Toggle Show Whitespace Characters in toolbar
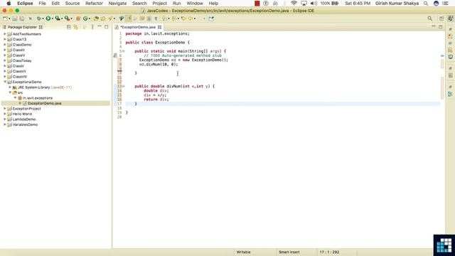Image resolution: width=455 pixels, height=256 pixels. [x=156, y=18]
